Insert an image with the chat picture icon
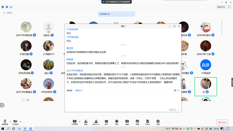 (175, 90)
